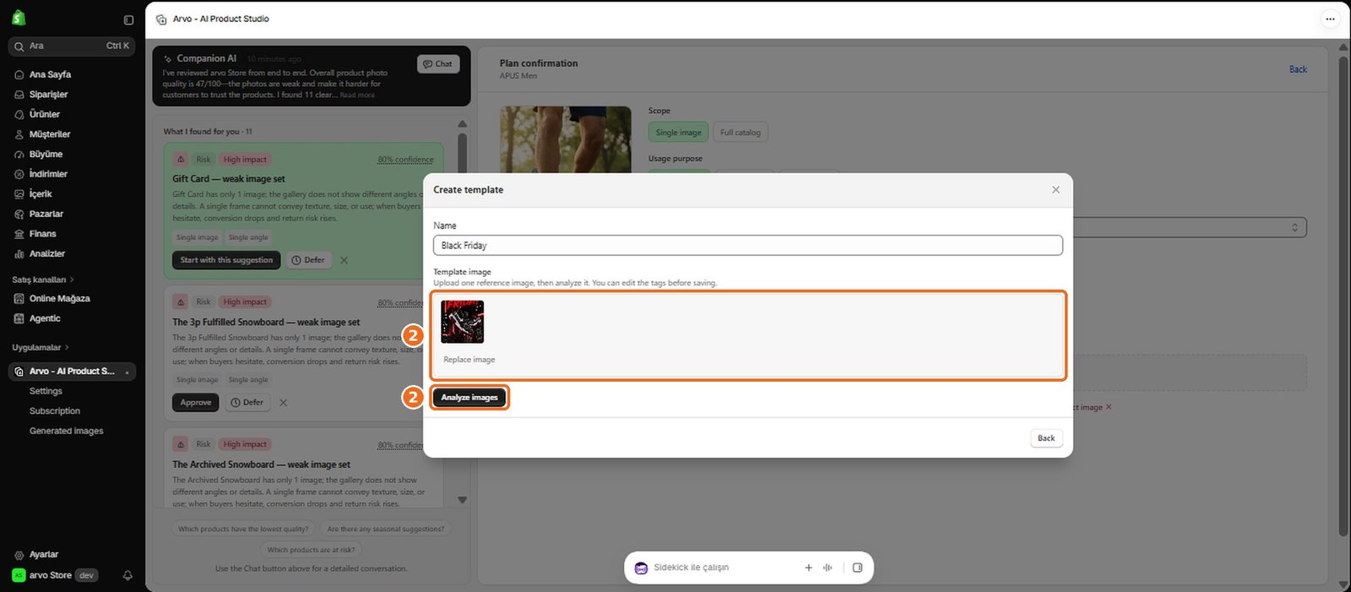The width and height of the screenshot is (1351, 592).
Task: Select Arvo - AI Product S... app entry
Action: pyautogui.click(x=72, y=372)
